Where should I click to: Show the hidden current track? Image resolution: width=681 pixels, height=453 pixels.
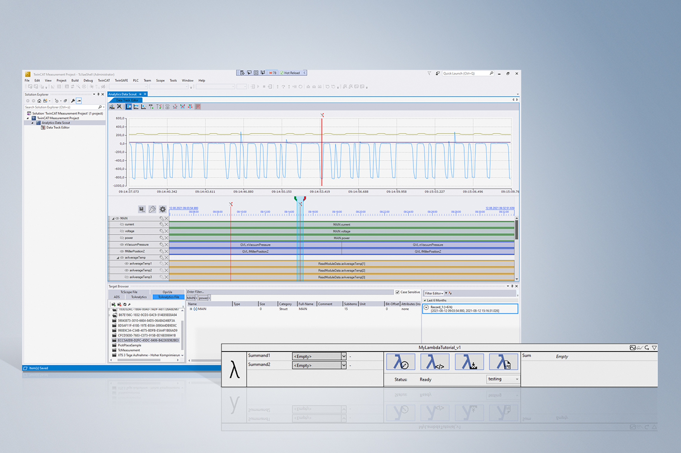[x=122, y=224]
